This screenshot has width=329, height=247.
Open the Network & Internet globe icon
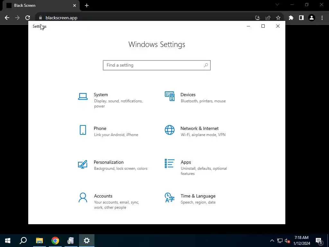[170, 130]
